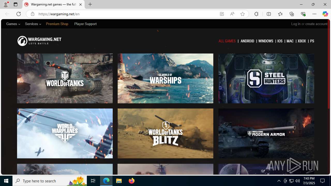Open Windows Start menu
The height and width of the screenshot is (186, 331).
(6, 181)
